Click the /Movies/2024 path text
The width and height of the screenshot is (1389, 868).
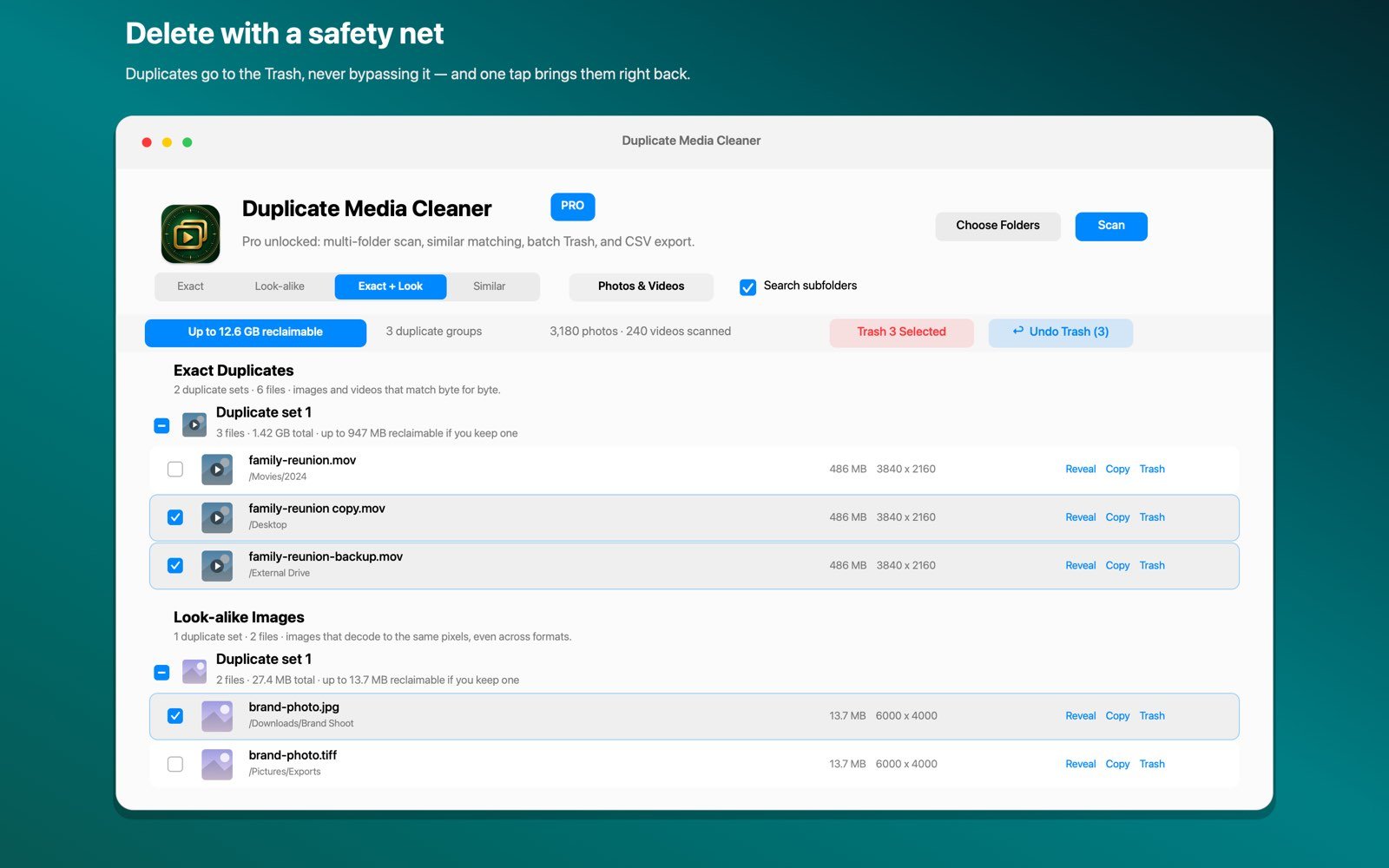278,477
